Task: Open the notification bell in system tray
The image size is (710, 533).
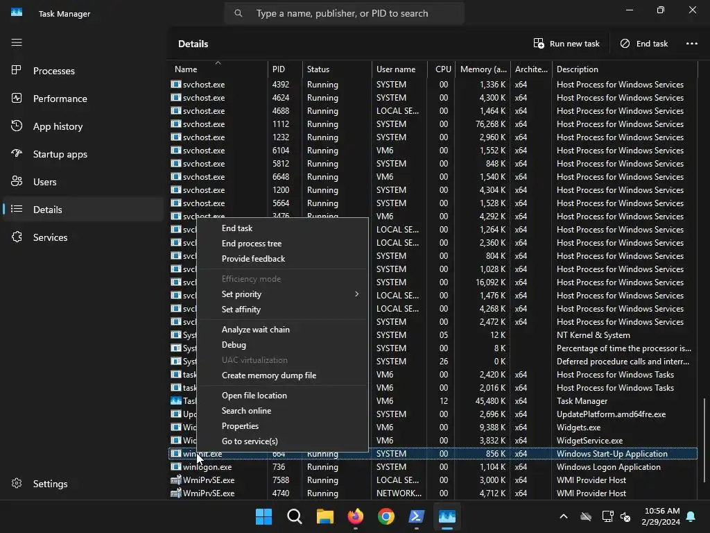Action: click(691, 516)
